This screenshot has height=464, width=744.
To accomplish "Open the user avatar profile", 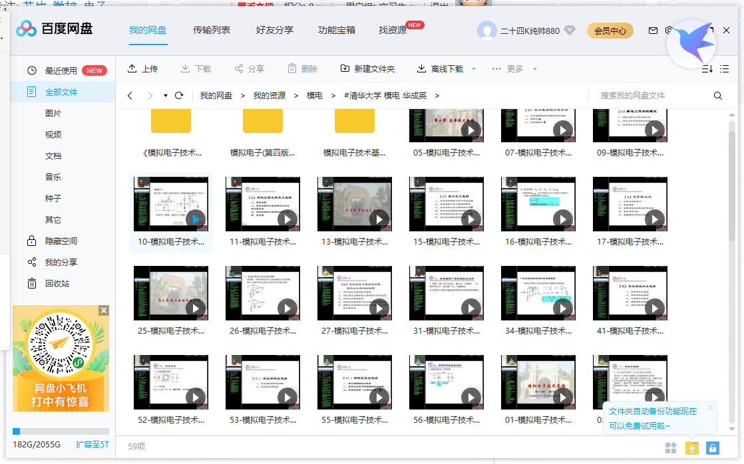I will tap(487, 31).
